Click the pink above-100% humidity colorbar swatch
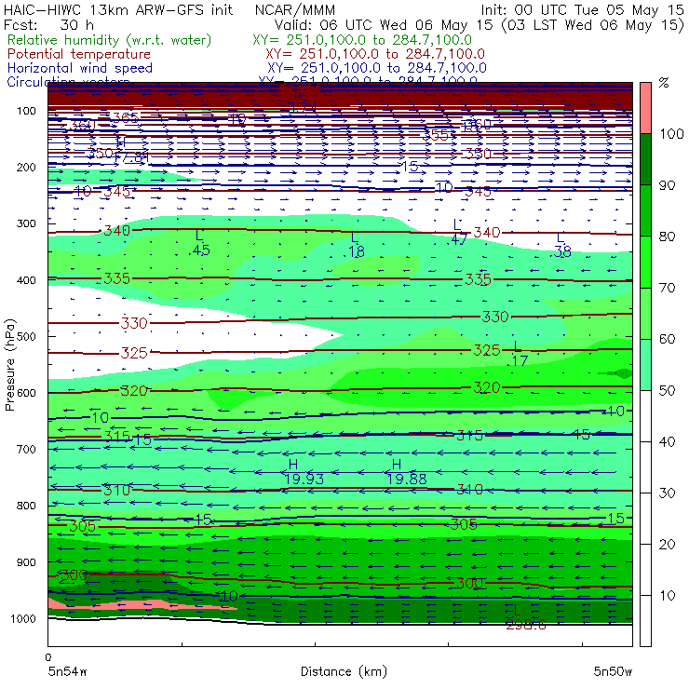The image size is (689, 689). coord(645,108)
